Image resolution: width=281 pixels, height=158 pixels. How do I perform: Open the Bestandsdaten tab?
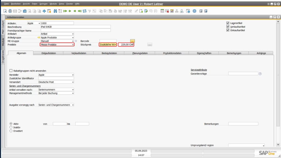109,53
